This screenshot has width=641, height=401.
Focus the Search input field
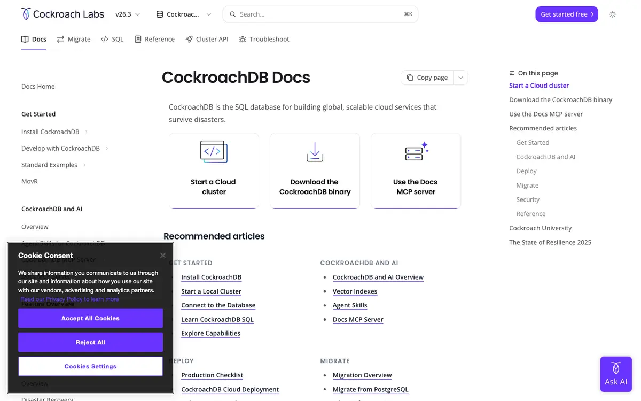click(x=320, y=14)
